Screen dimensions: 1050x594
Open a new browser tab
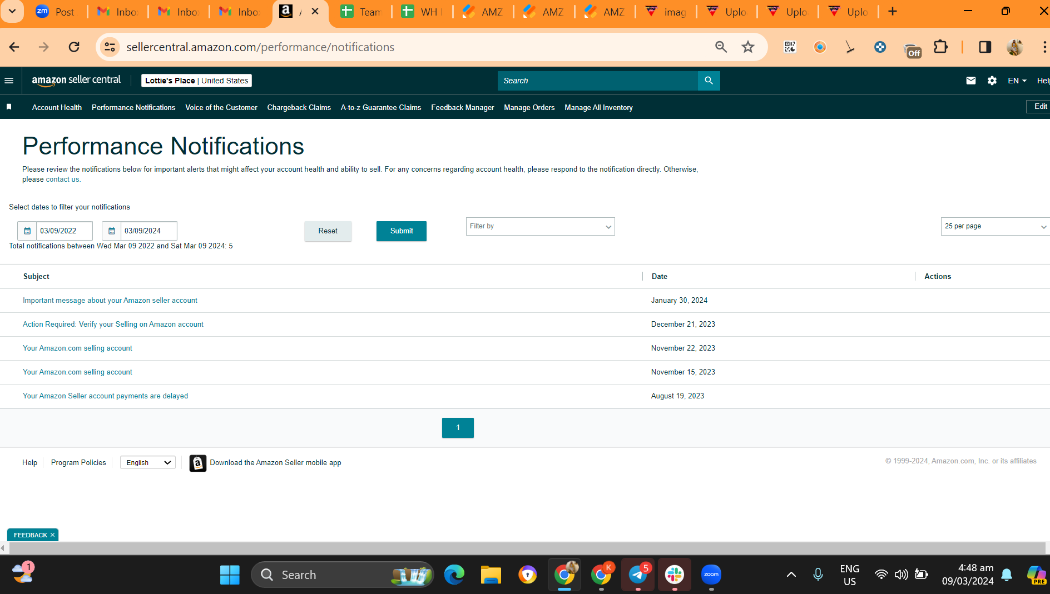point(893,12)
